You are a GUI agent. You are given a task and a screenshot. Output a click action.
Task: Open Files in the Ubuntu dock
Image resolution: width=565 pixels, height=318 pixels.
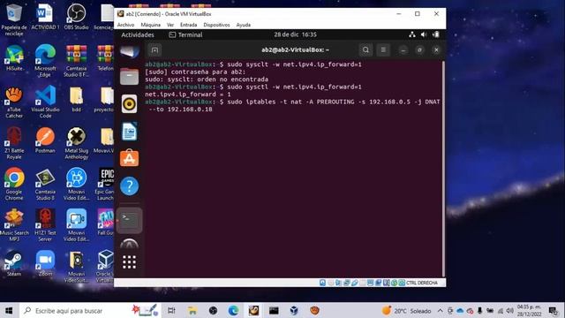130,77
